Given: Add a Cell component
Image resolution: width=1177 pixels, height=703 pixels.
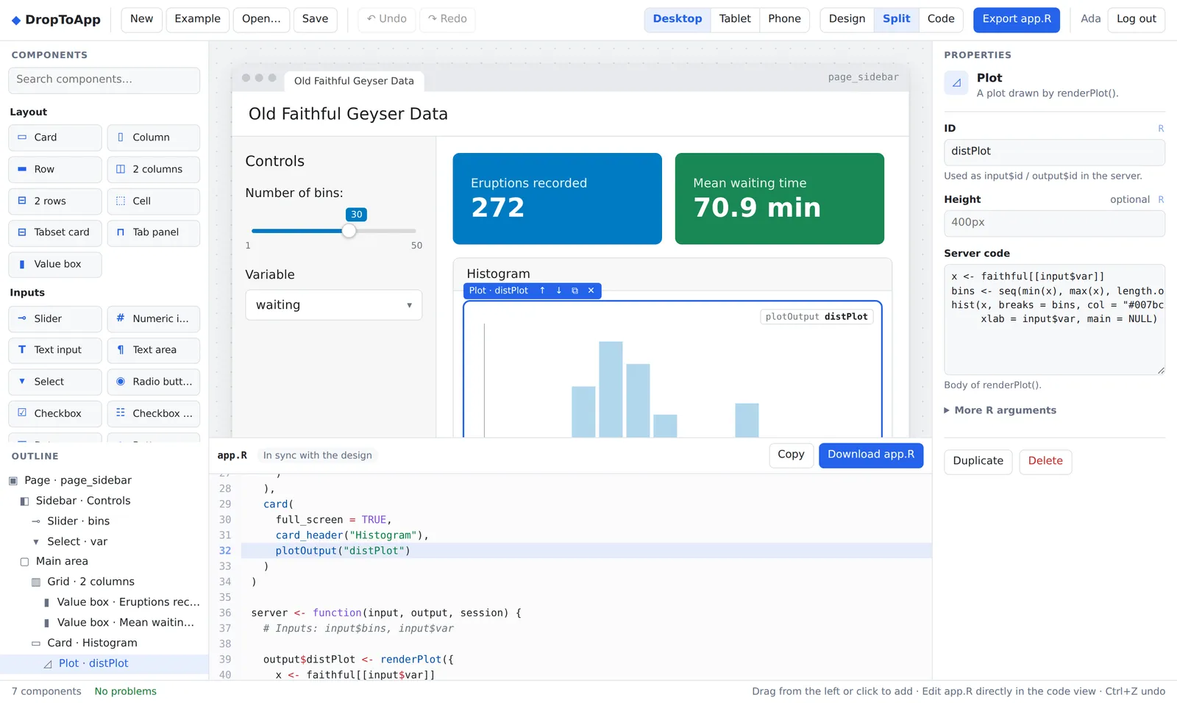Looking at the screenshot, I should (x=154, y=201).
